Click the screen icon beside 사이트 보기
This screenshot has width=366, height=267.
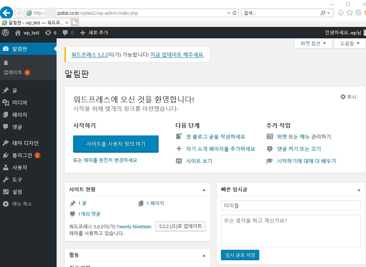tap(179, 161)
